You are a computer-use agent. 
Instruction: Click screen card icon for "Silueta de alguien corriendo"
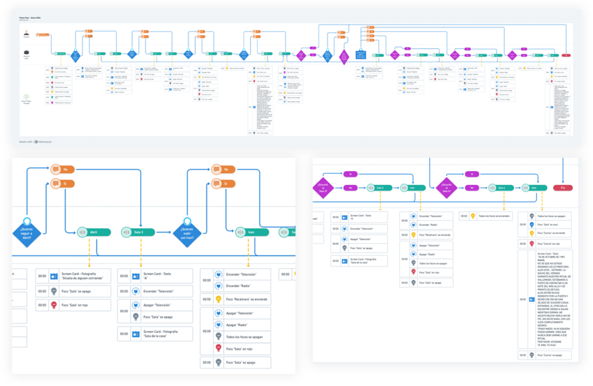(x=54, y=276)
